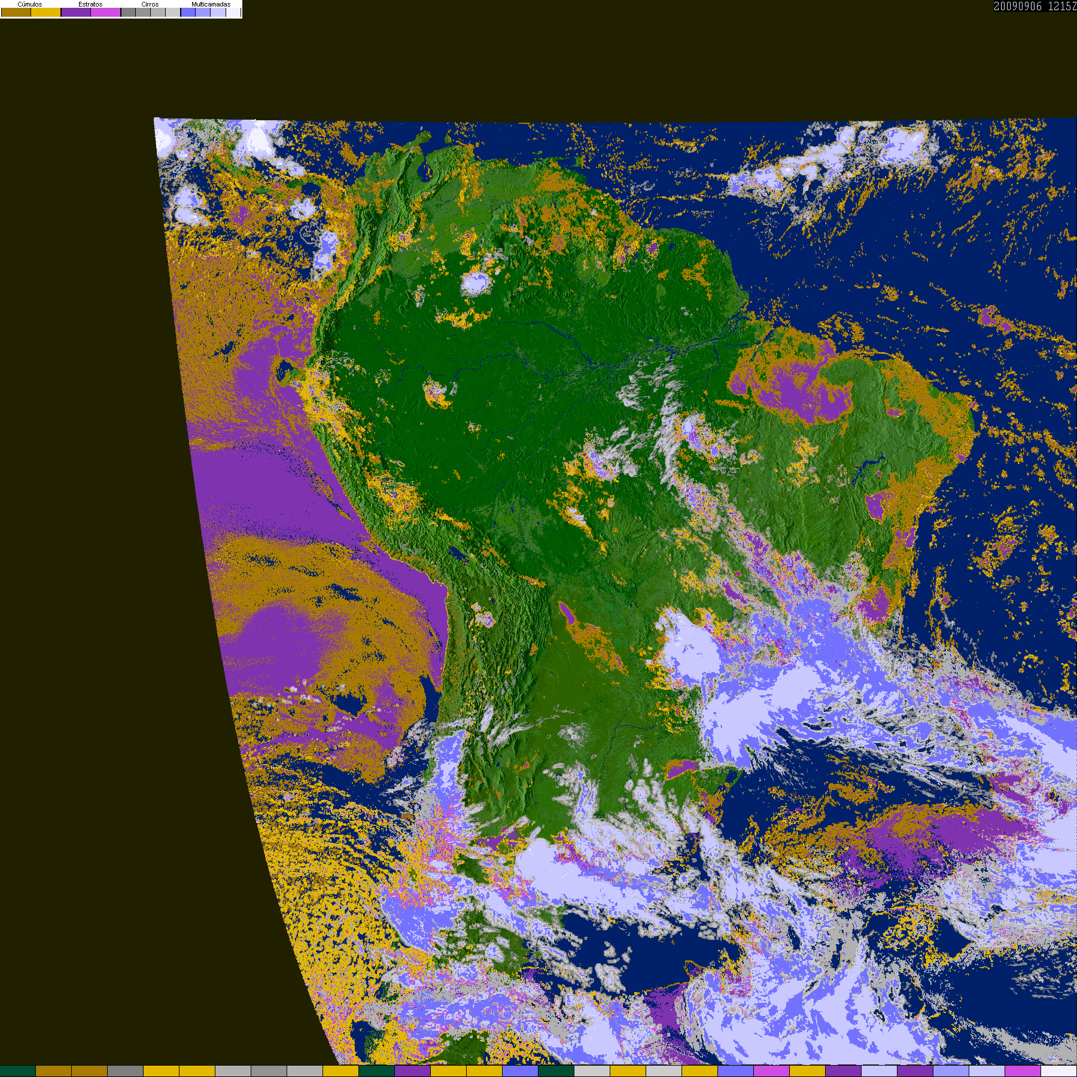Click the Cirros legend label
Viewport: 1077px width, 1077px height.
pyautogui.click(x=150, y=4)
